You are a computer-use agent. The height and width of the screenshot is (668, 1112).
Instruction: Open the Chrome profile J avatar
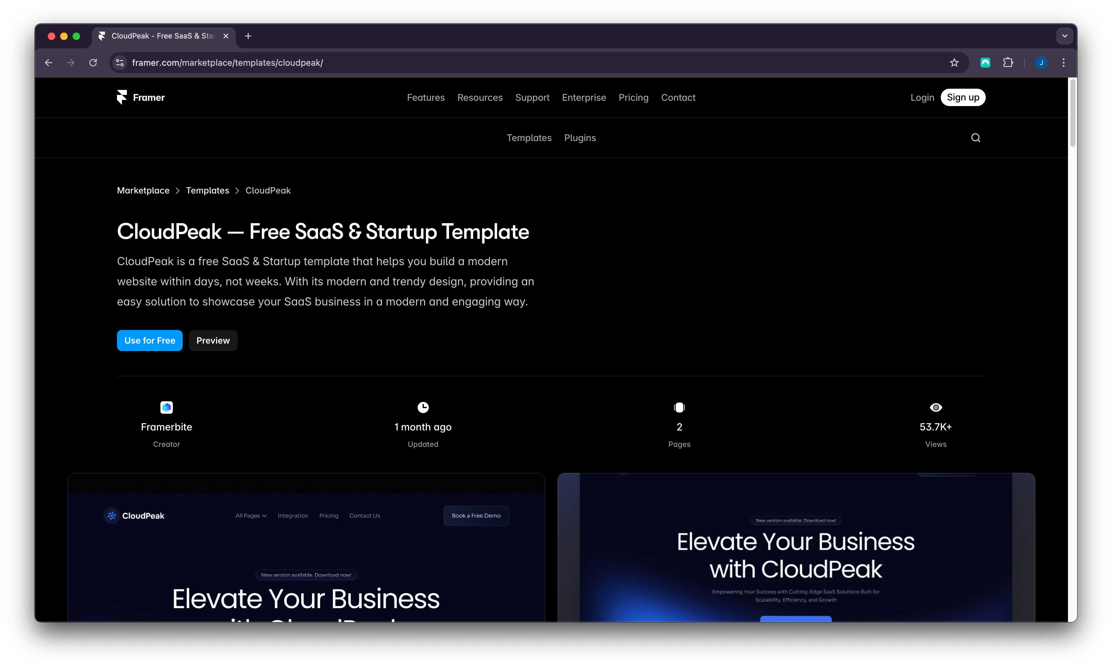[x=1041, y=63]
